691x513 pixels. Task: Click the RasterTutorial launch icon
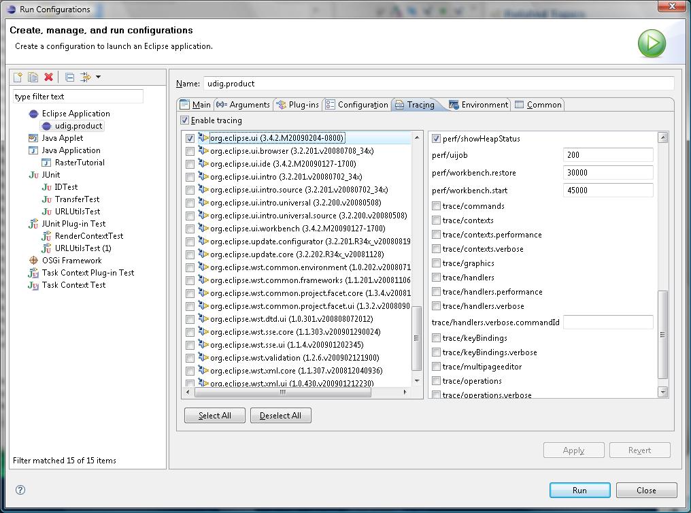click(46, 163)
